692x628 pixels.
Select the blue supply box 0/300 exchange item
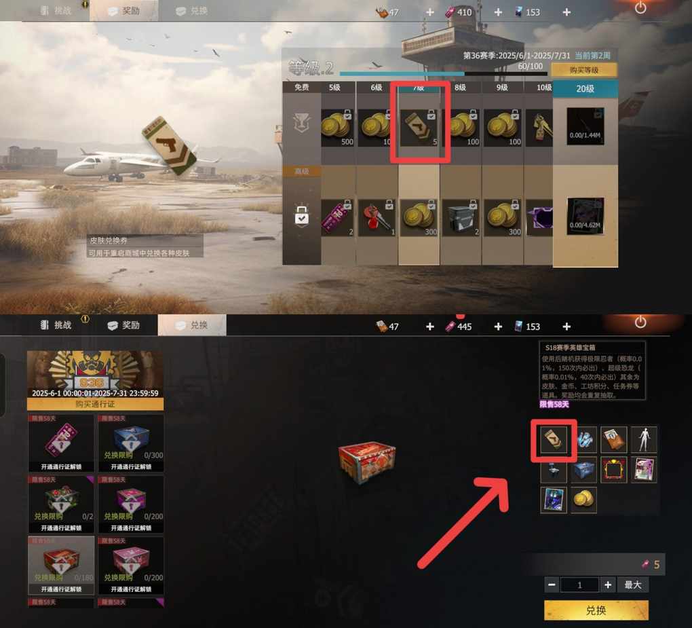coord(131,443)
